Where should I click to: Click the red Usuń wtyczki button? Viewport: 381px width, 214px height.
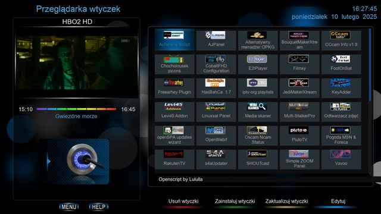coord(183,203)
